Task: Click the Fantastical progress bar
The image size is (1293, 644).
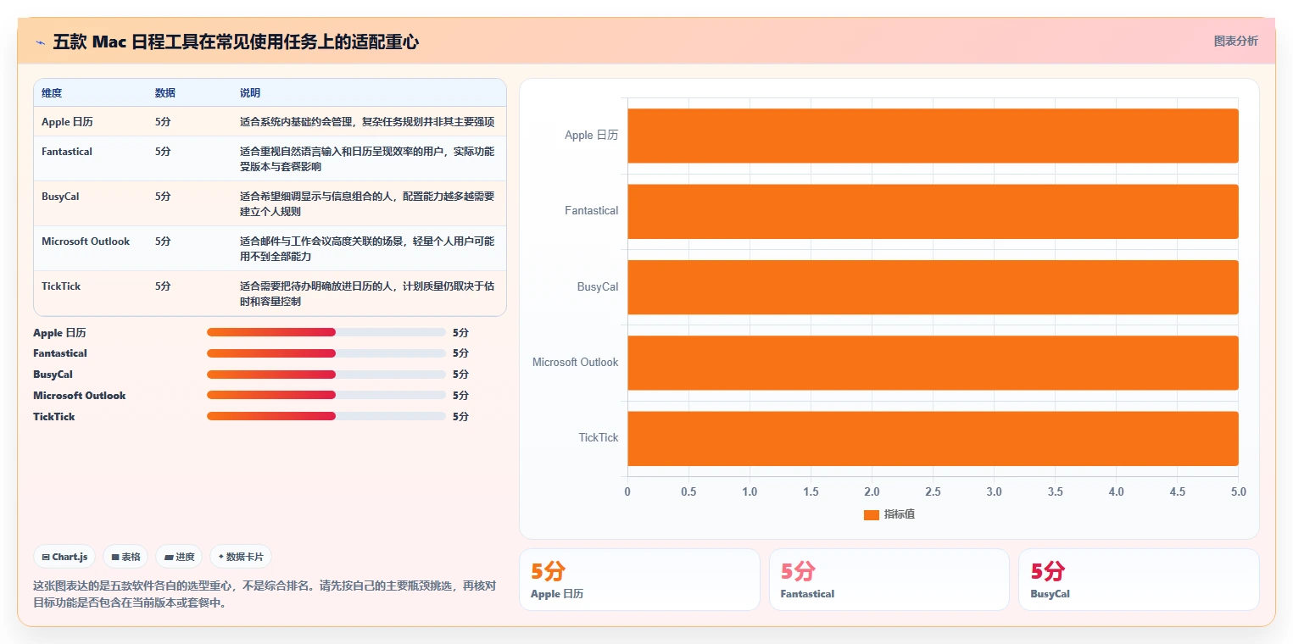Action: click(x=326, y=353)
